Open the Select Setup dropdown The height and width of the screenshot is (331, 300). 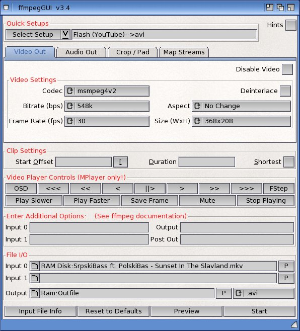click(x=38, y=35)
